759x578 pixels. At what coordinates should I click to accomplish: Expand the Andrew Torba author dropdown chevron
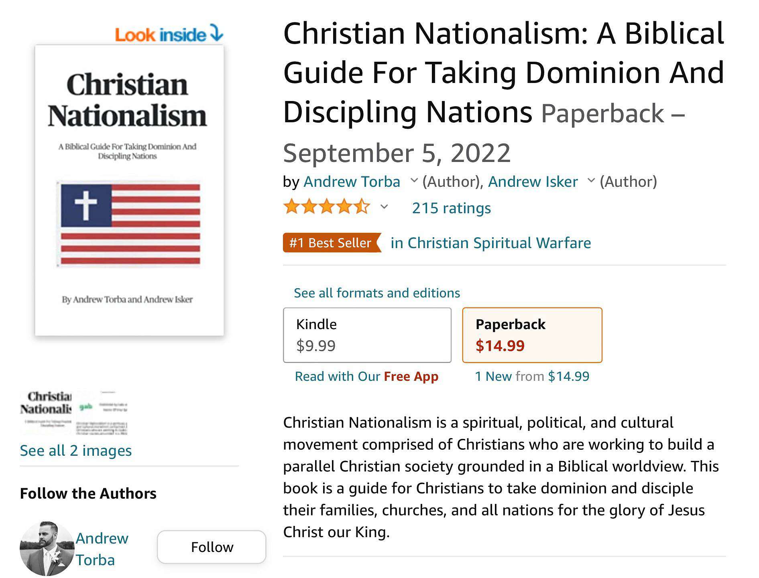tap(414, 181)
